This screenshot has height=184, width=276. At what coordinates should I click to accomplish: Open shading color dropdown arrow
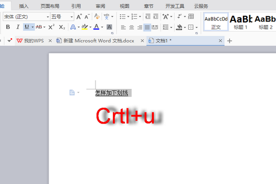[185, 28]
